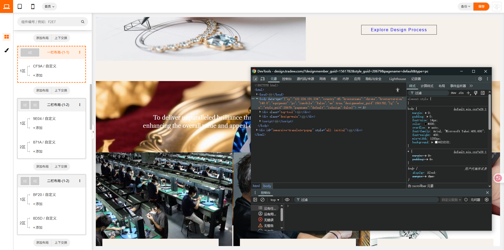Open the console 'top' context dropdown

coord(275,200)
